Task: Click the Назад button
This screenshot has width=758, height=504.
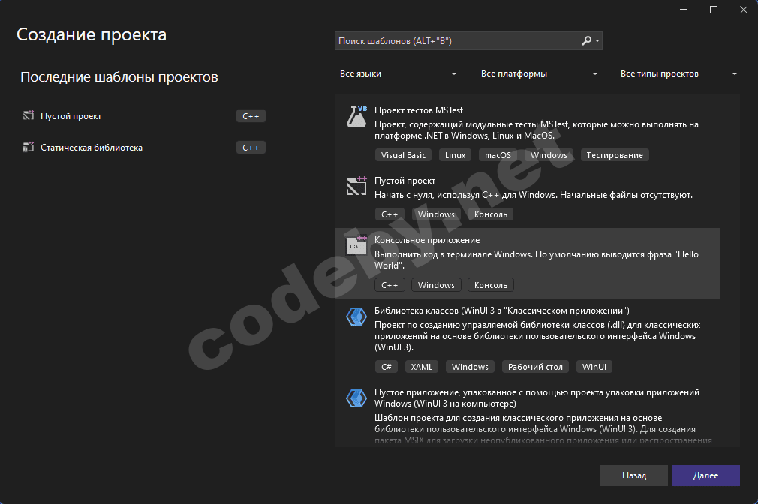Action: pyautogui.click(x=634, y=475)
